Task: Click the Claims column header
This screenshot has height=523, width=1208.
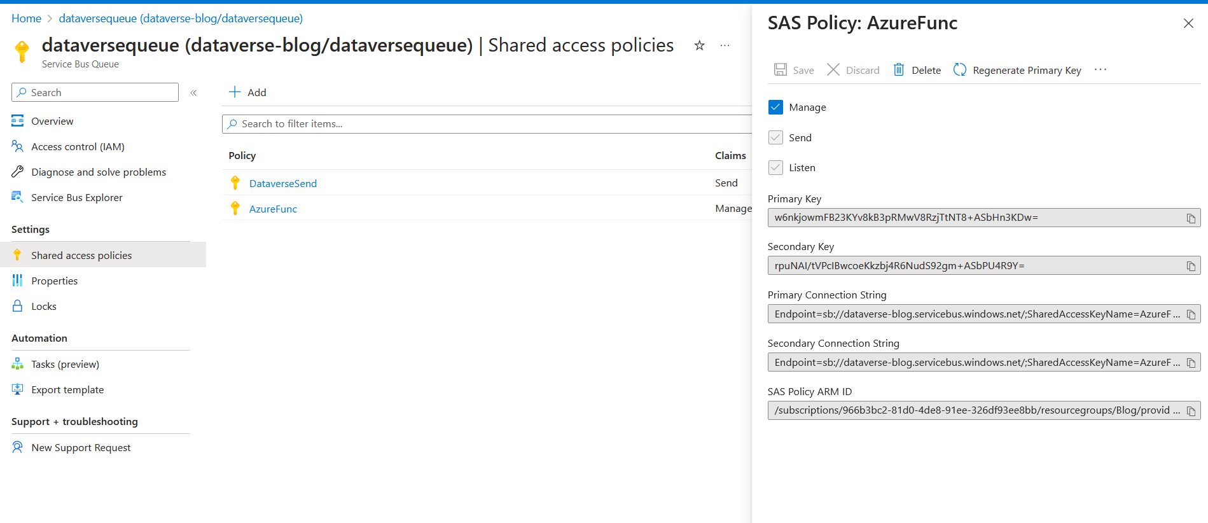Action: pyautogui.click(x=730, y=155)
